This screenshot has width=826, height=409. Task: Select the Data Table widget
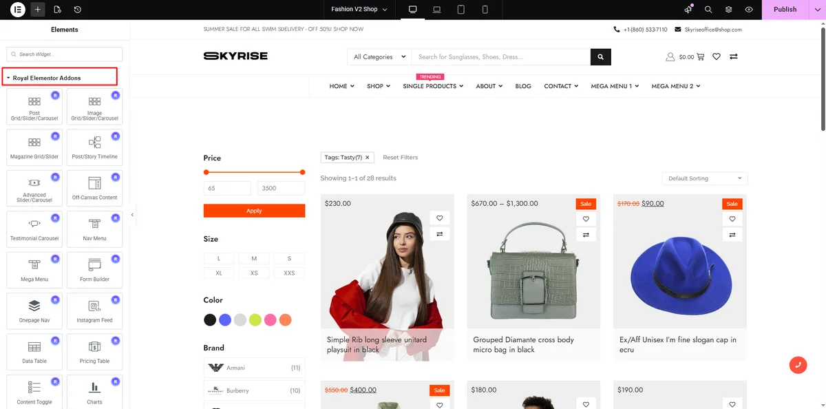point(34,353)
